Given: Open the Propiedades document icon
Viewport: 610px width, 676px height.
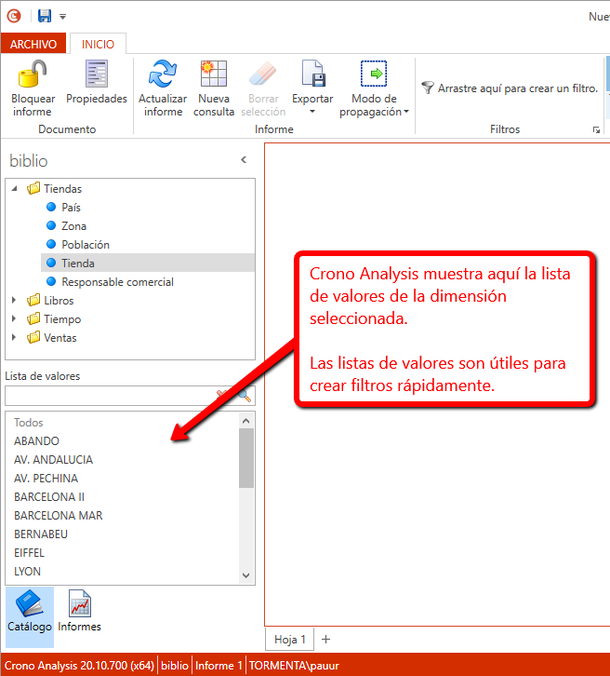Looking at the screenshot, I should coord(96,74).
